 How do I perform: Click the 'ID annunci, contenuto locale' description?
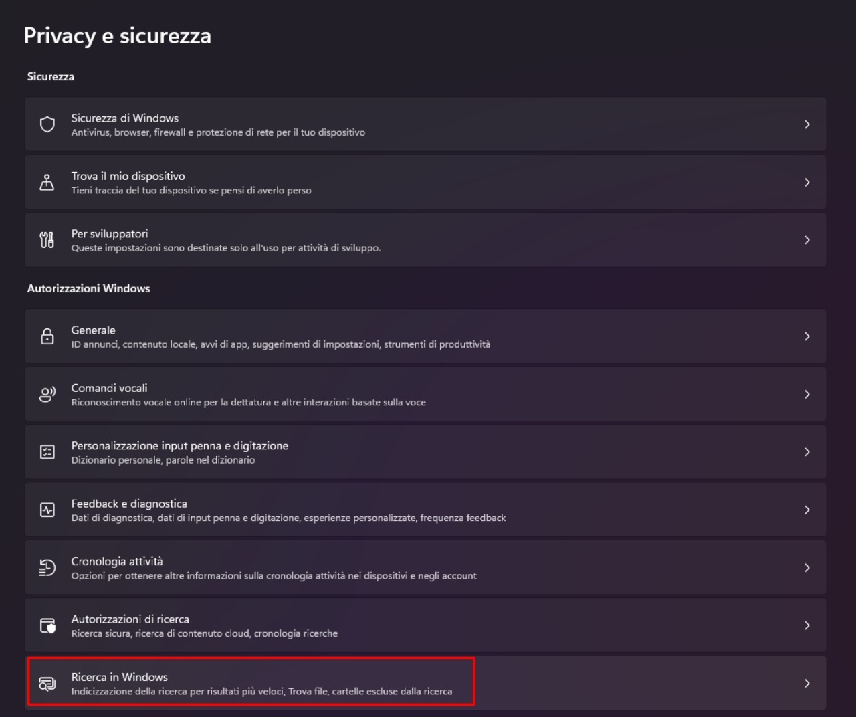pyautogui.click(x=281, y=344)
